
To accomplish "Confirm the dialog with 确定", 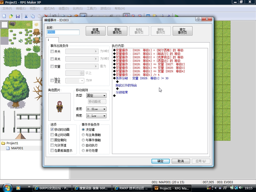I will click(x=160, y=161).
